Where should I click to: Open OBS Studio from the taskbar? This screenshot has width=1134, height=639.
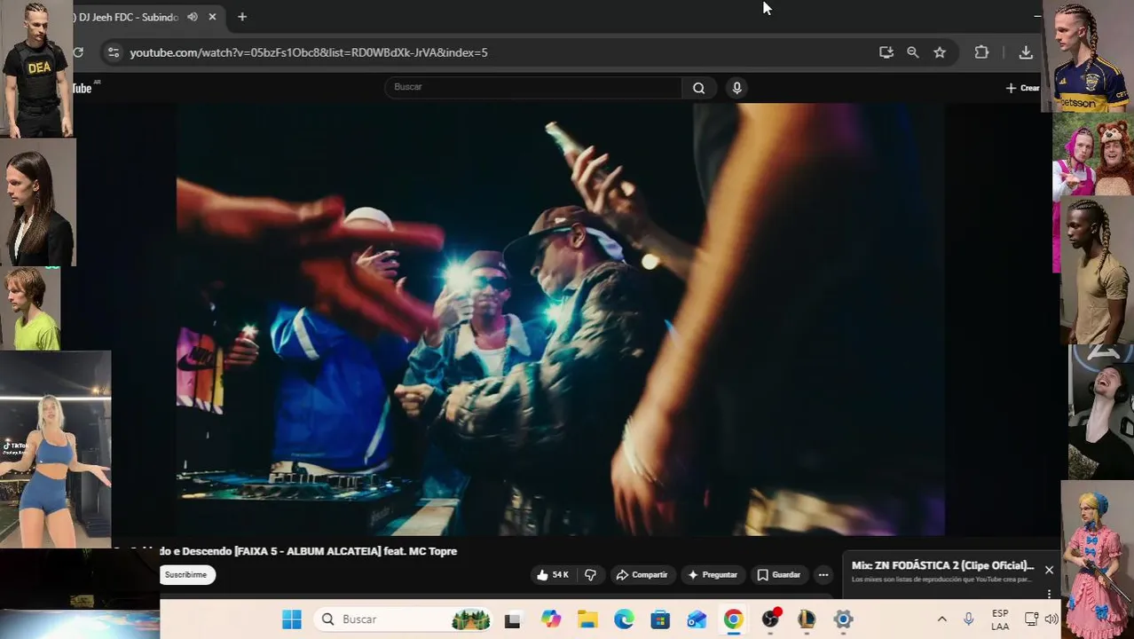(770, 619)
